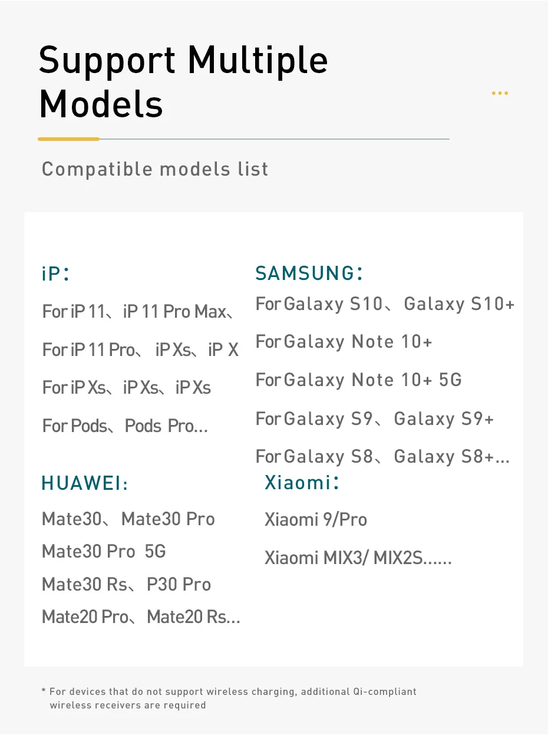The height and width of the screenshot is (735, 548).
Task: Click 'Mate20 Pro, Mate20 Rs...' line
Action: 141,617
